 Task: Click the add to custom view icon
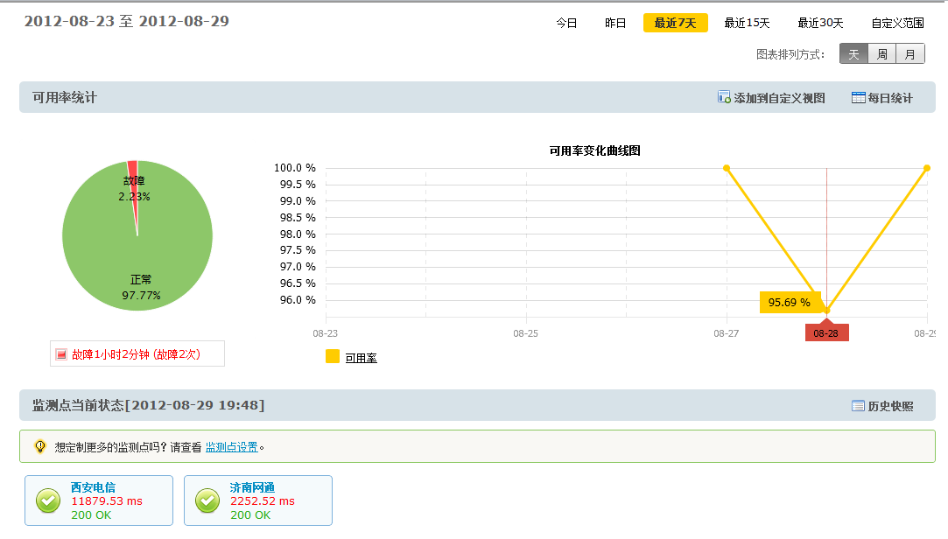click(724, 97)
